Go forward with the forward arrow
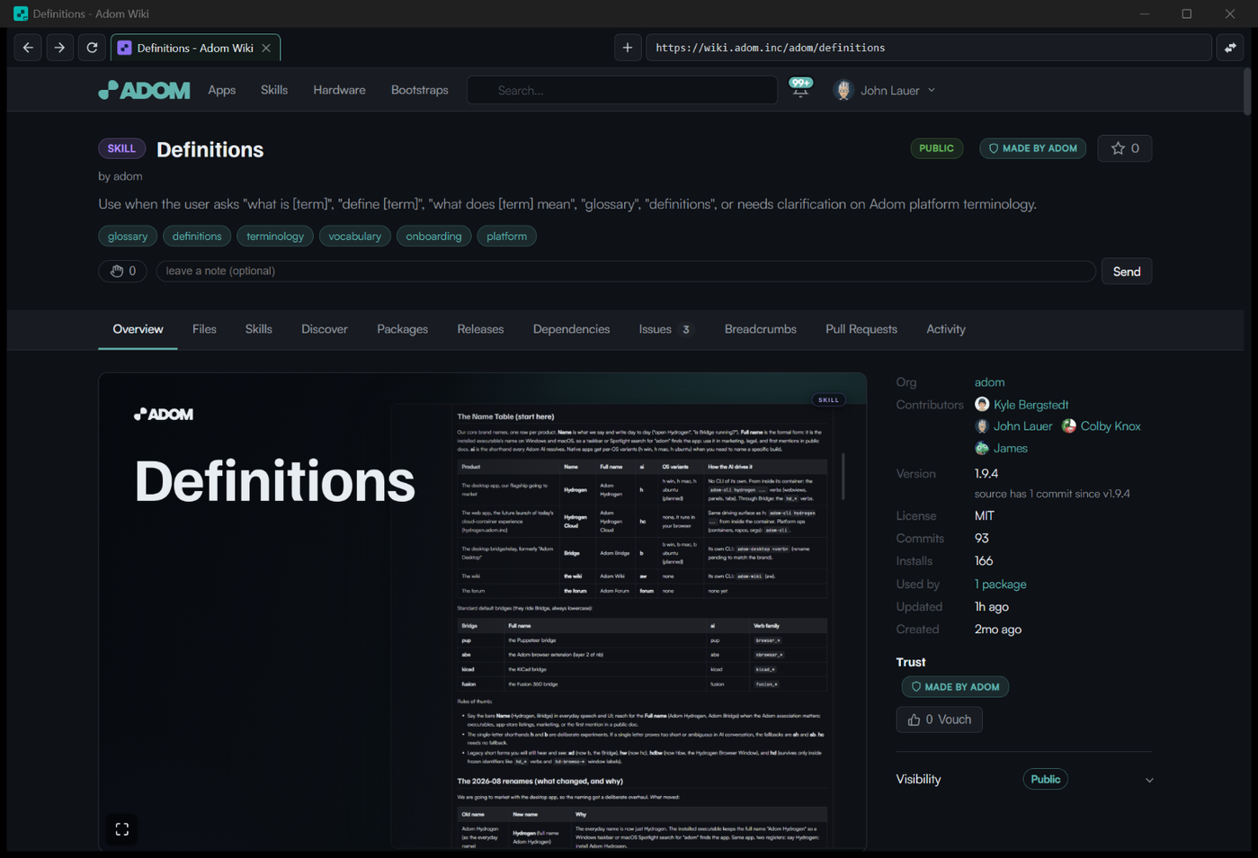This screenshot has width=1258, height=858. click(59, 48)
